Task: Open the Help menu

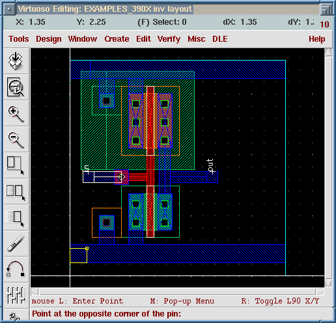Action: (317, 39)
